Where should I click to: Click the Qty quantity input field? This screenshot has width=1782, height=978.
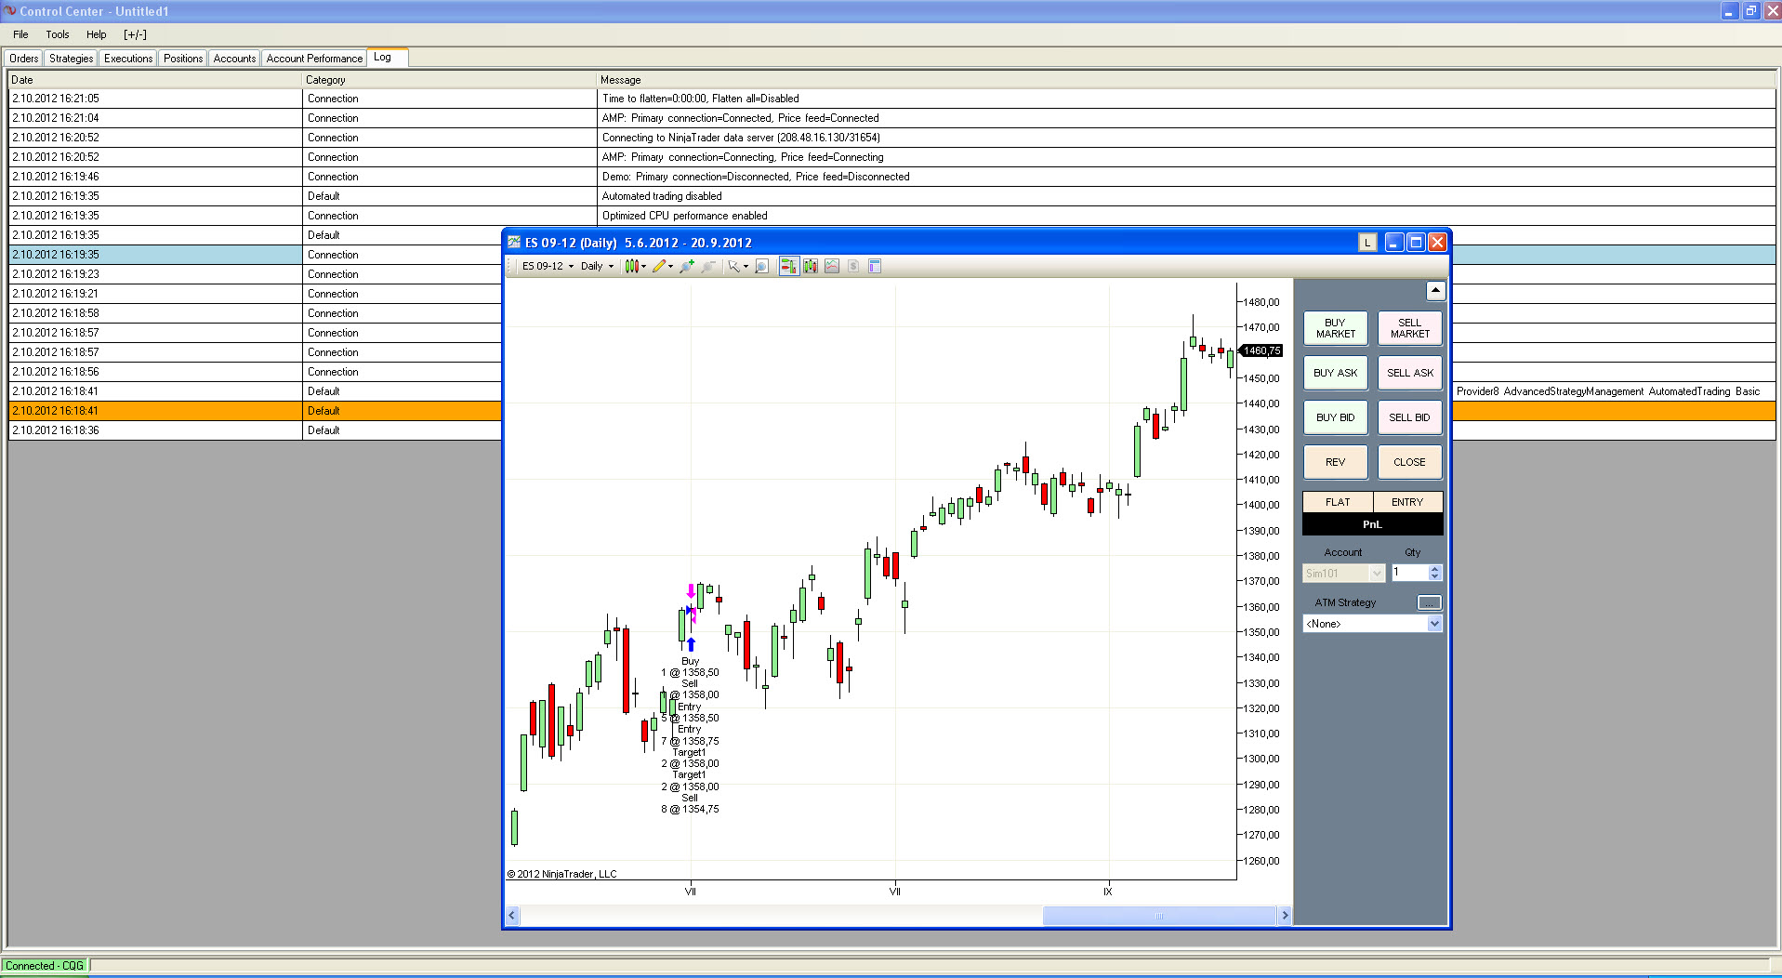1409,573
